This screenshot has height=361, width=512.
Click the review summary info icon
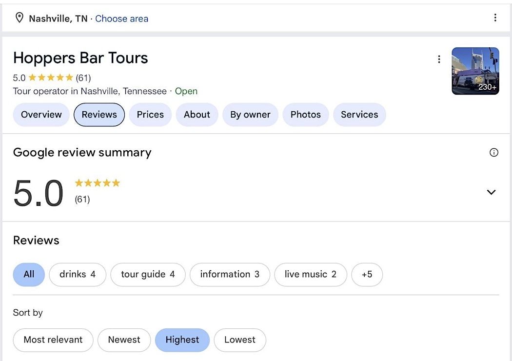click(x=493, y=153)
